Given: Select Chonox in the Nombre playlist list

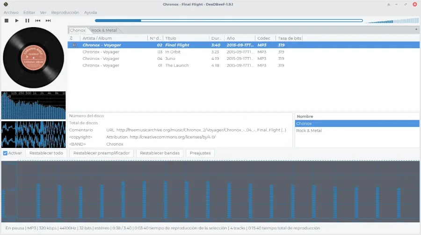Looking at the screenshot, I should coord(357,124).
